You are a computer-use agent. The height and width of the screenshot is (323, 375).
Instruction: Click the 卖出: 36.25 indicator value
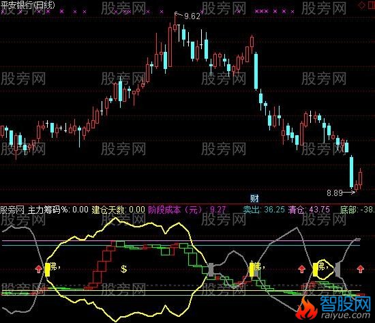[264, 210]
